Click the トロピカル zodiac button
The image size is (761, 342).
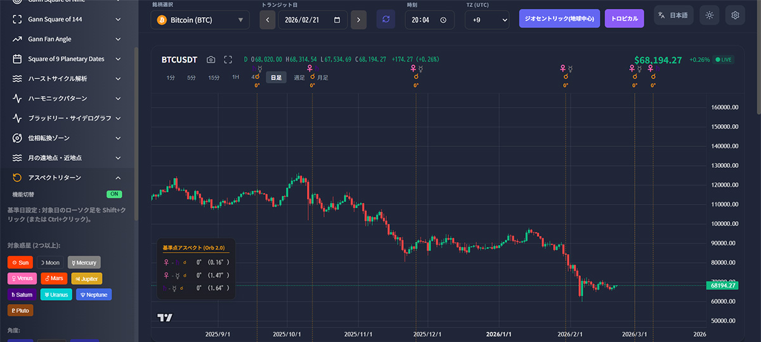click(x=624, y=18)
